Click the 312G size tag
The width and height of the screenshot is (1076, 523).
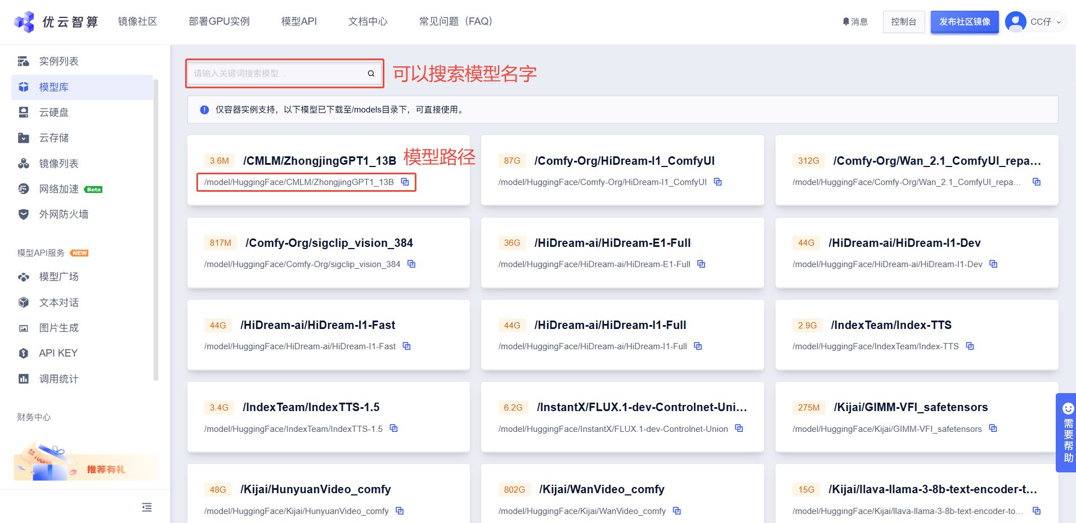[x=808, y=161]
